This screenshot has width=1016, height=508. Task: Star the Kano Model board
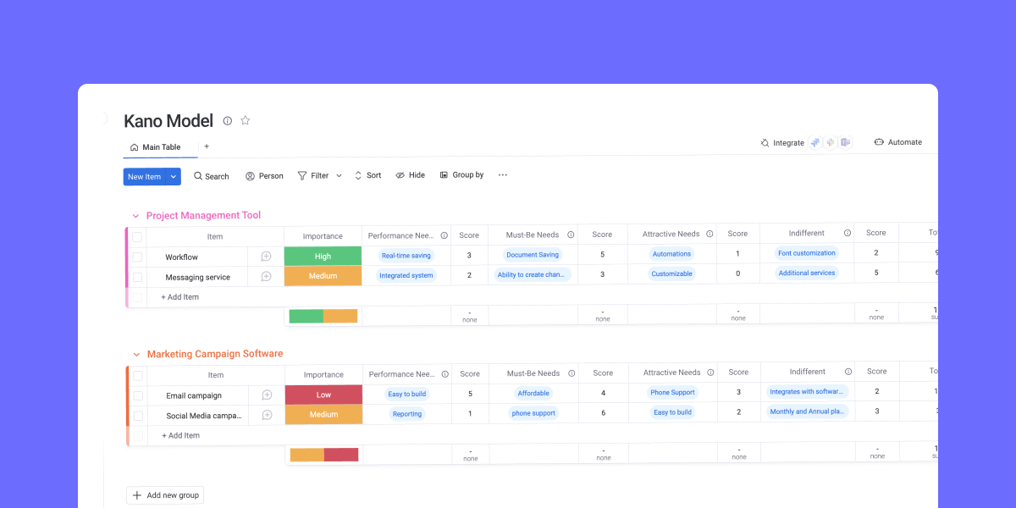[x=246, y=120]
